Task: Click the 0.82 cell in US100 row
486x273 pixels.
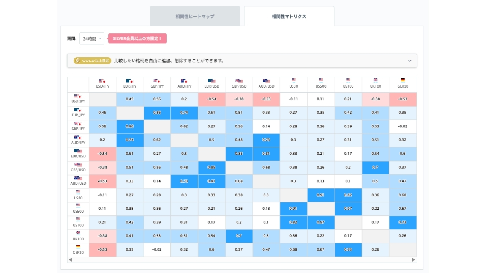Action: pos(293,223)
